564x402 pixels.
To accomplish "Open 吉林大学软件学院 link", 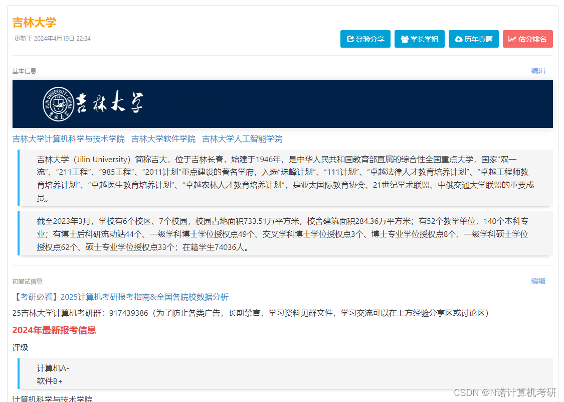I will tap(163, 139).
